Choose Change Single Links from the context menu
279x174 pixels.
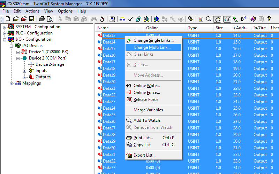[x=153, y=40]
